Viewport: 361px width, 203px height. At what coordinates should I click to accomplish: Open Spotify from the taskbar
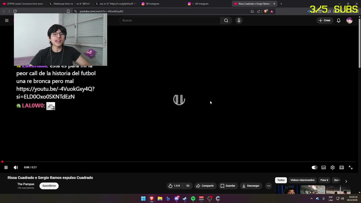(x=193, y=198)
